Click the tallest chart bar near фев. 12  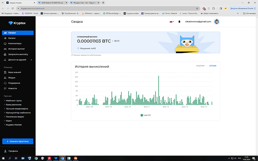[x=159, y=90]
